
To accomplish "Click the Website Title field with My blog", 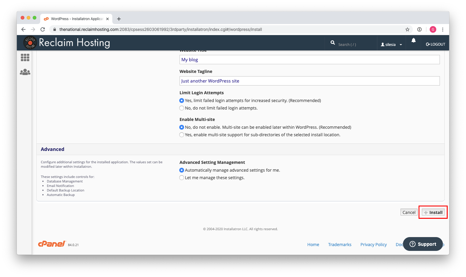I will click(x=310, y=59).
